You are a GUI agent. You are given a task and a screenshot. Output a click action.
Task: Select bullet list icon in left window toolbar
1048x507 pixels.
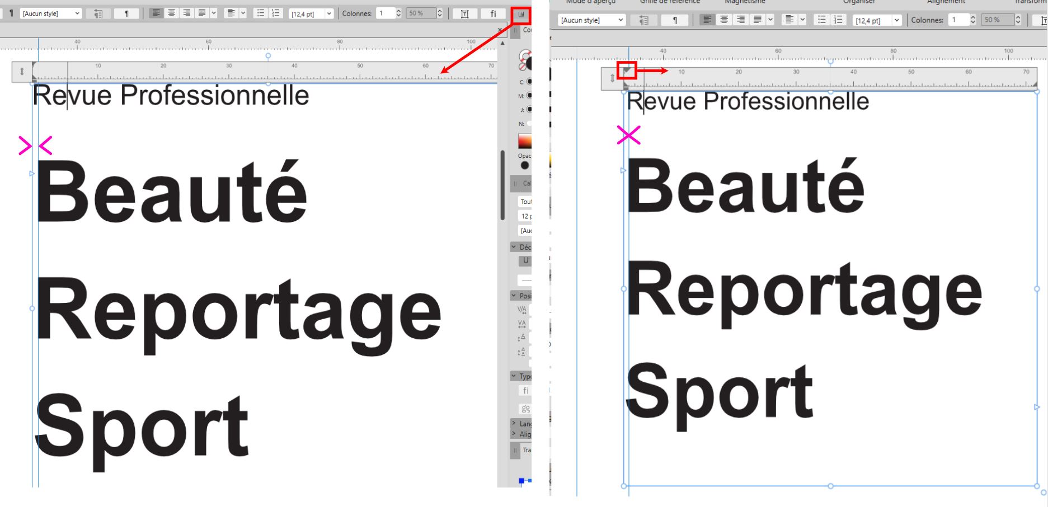click(x=260, y=13)
